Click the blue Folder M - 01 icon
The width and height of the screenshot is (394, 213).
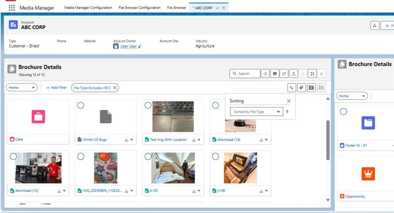coord(368,123)
